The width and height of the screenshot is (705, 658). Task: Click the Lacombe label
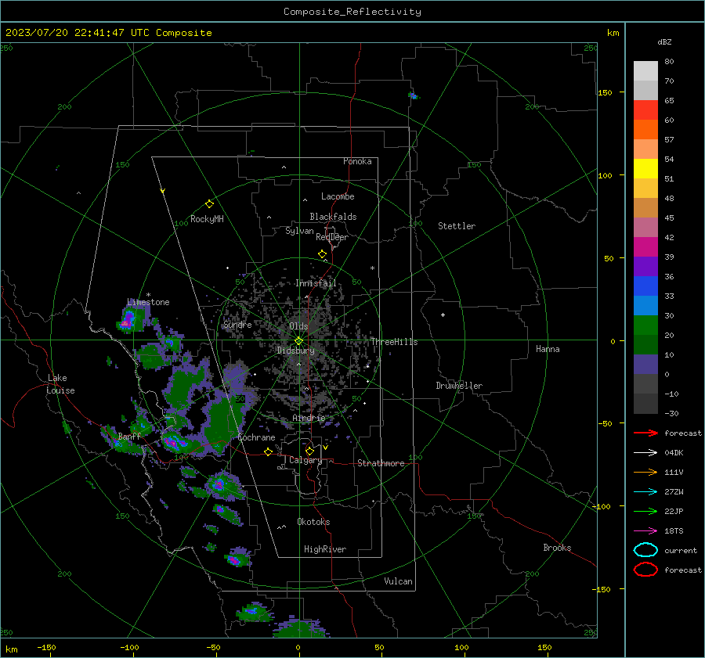338,196
